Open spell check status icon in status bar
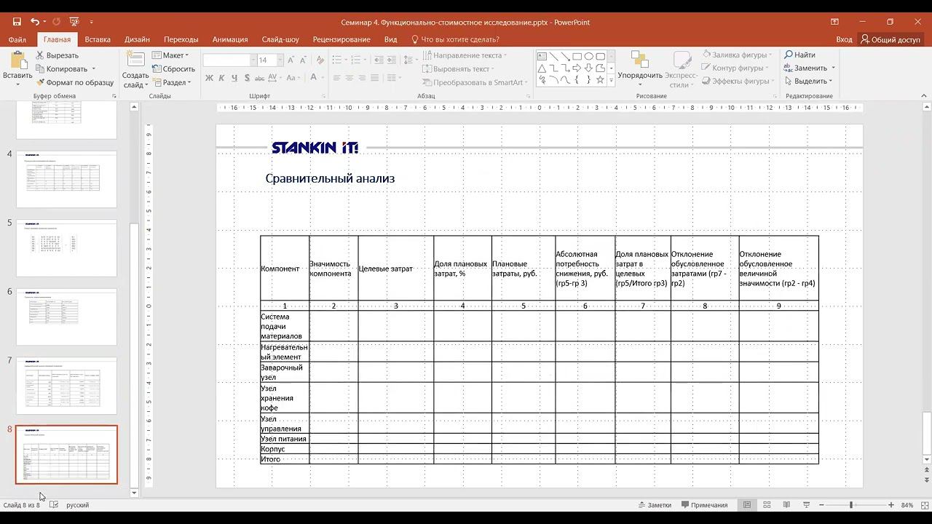The height and width of the screenshot is (524, 932). coord(54,505)
